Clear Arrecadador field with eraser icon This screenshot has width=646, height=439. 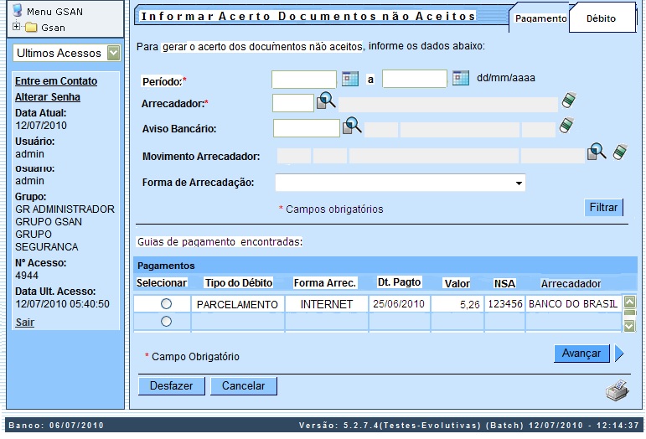pos(569,102)
